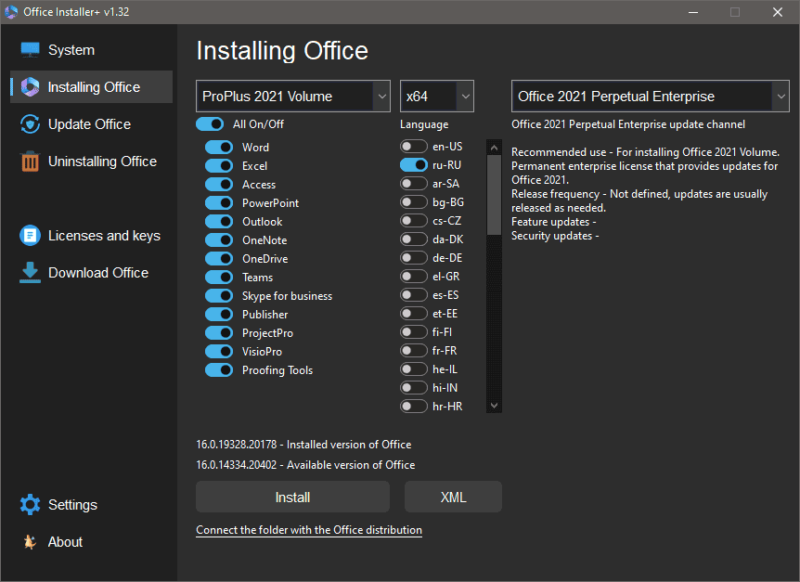
Task: Open the ProPlus 2021 Volume dropdown
Action: click(293, 97)
